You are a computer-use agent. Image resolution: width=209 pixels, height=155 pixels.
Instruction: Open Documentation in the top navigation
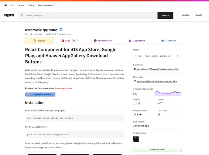coord(46,5)
